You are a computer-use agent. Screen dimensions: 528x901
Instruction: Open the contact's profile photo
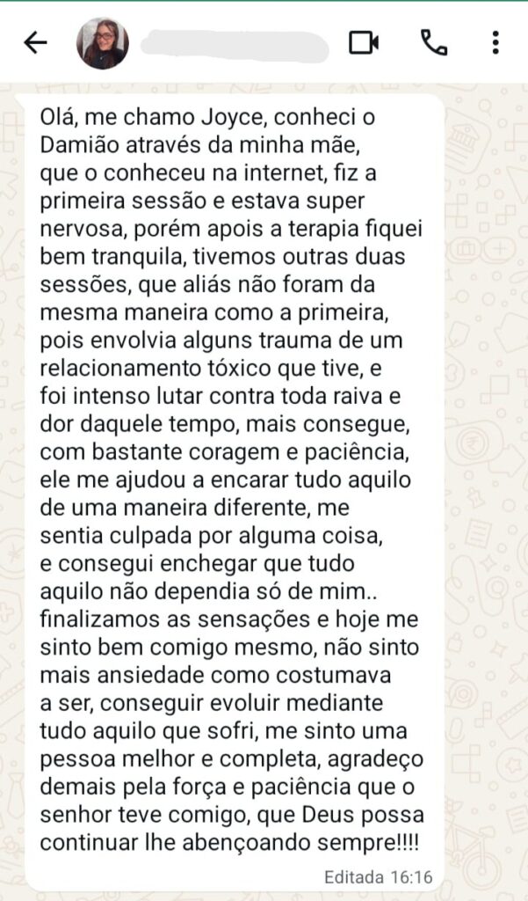click(x=104, y=43)
